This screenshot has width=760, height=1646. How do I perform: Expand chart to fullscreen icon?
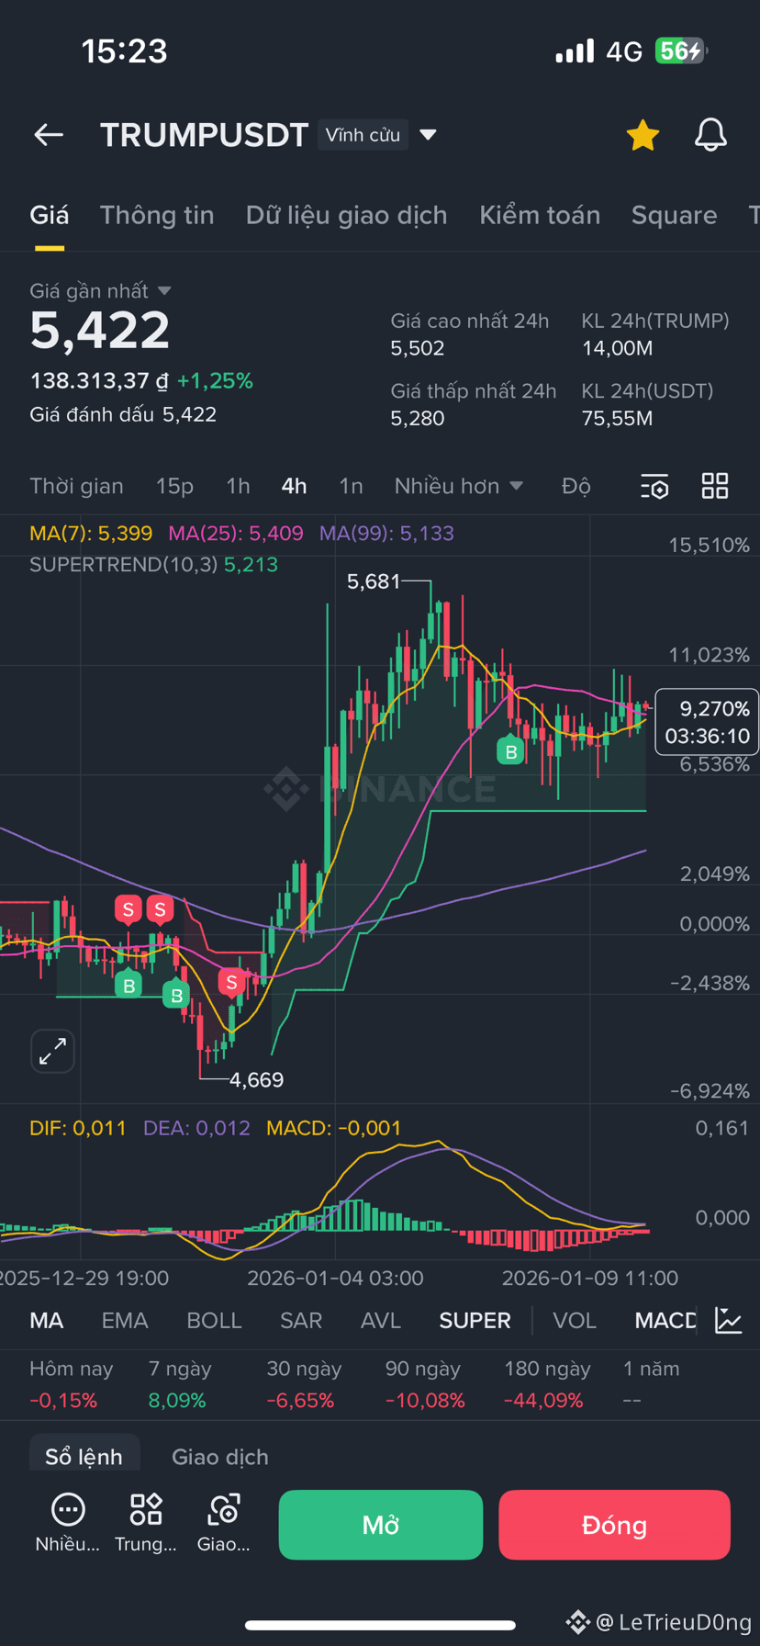pos(52,1051)
